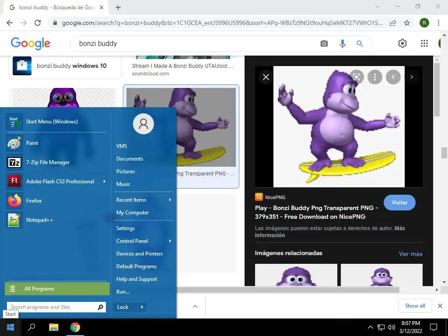Close the downloads bar
The image size is (448, 336).
[440, 306]
